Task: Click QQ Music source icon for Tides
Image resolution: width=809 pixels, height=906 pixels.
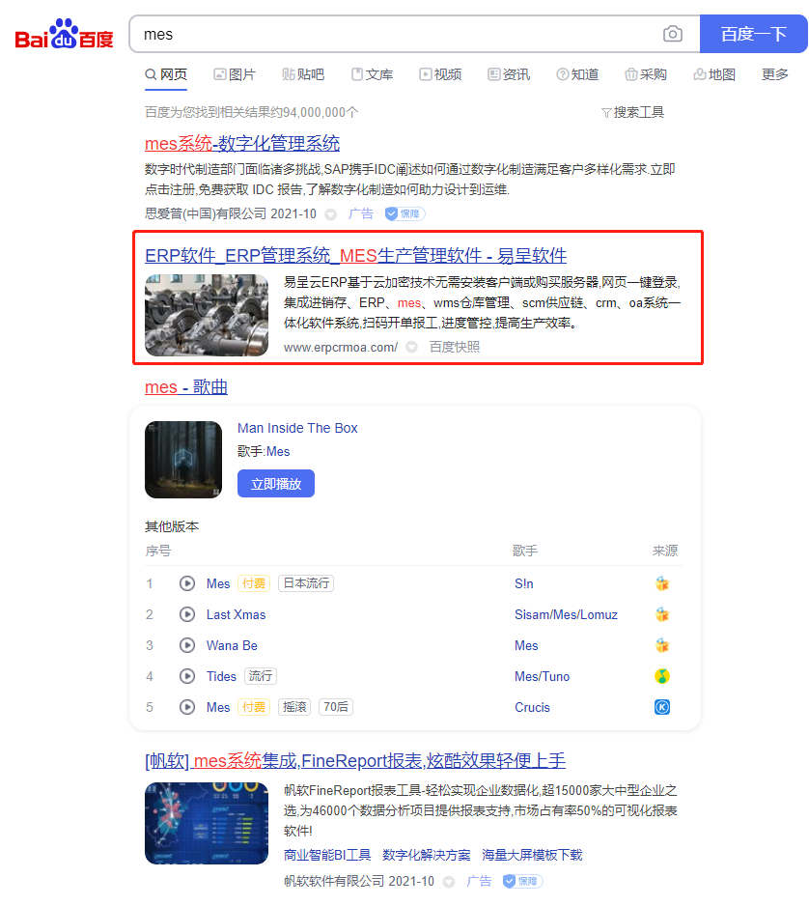Action: 661,676
